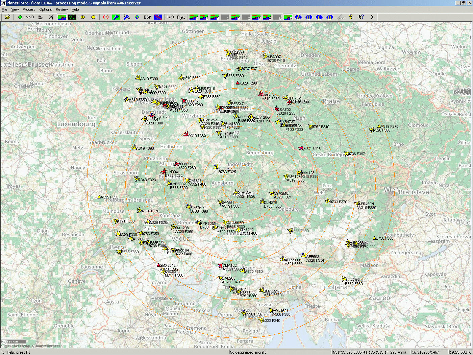Select saved chart preset 1
Viewport: 473px width, 355px height.
click(x=194, y=17)
